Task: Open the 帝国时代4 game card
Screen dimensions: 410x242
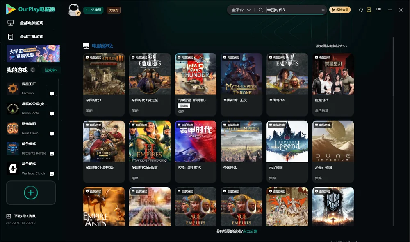Action: coord(287,85)
